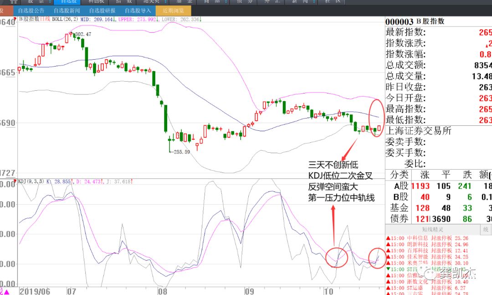The width and height of the screenshot is (492, 295).
Task: Switch to the 自选股研报 tab
Action: coord(102,10)
